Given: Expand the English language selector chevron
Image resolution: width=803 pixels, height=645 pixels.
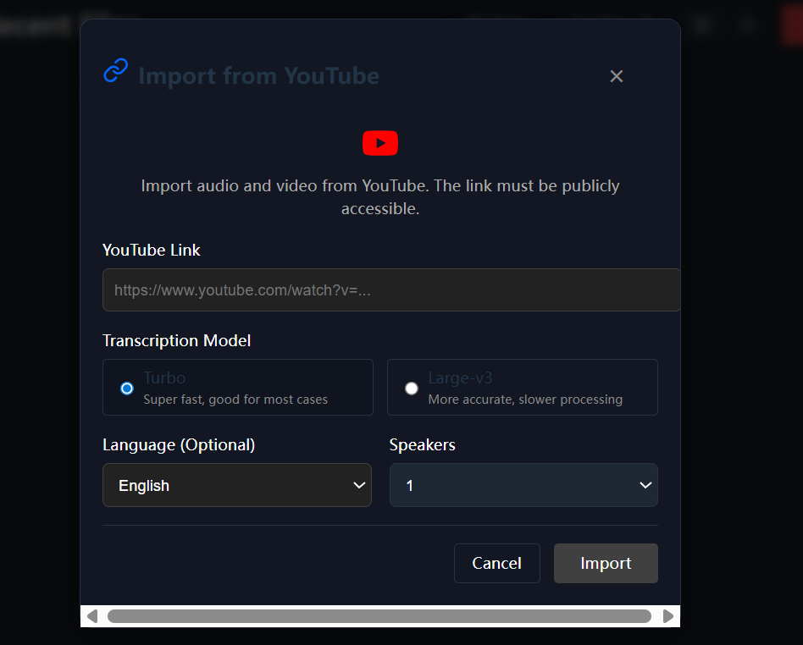Looking at the screenshot, I should (358, 485).
